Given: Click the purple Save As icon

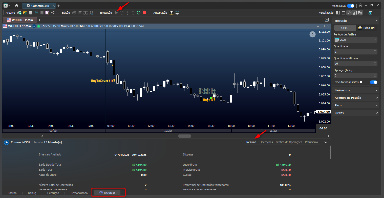Looking at the screenshot, I should [x=47, y=13].
